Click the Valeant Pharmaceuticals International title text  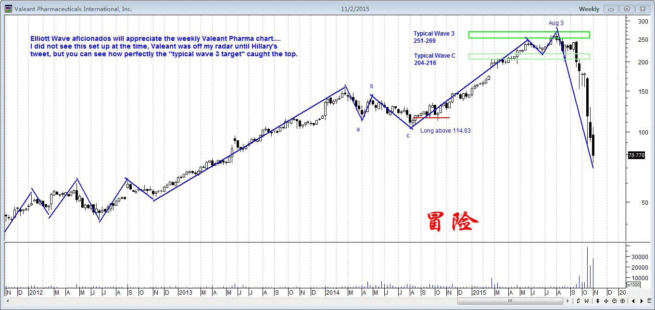coord(73,9)
